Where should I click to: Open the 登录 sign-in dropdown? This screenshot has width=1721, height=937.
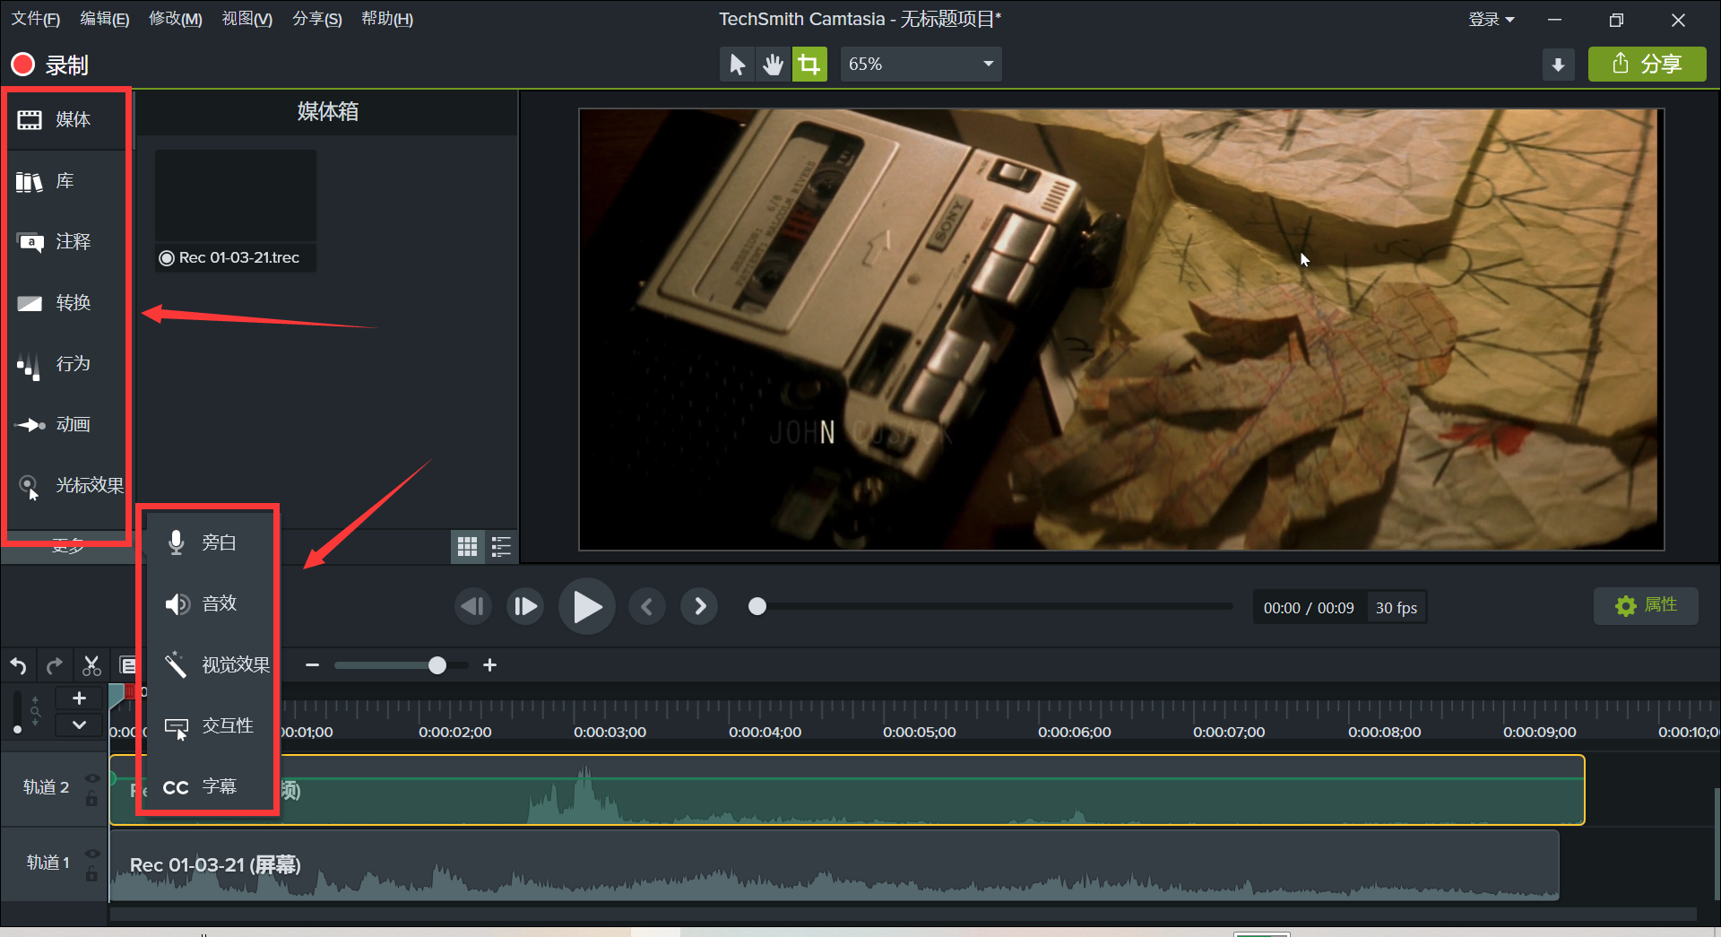[x=1491, y=20]
